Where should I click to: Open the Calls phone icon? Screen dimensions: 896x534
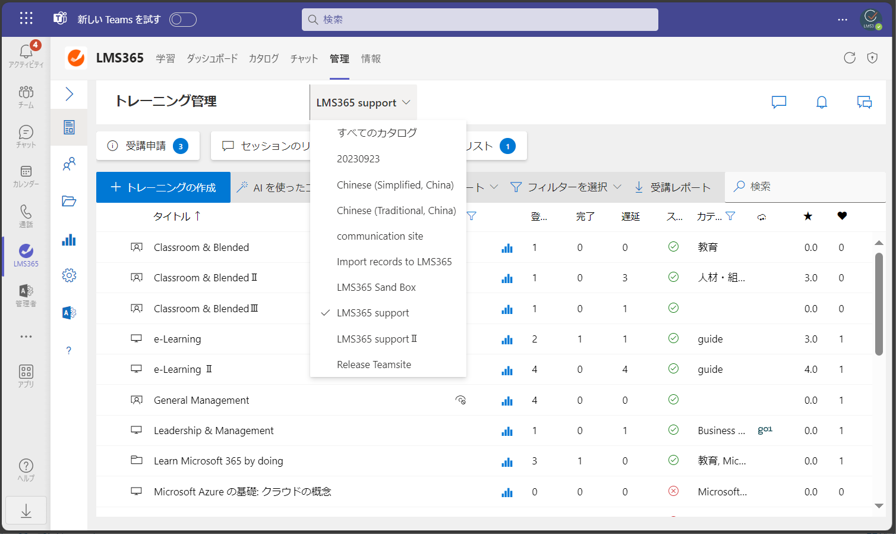(x=26, y=216)
